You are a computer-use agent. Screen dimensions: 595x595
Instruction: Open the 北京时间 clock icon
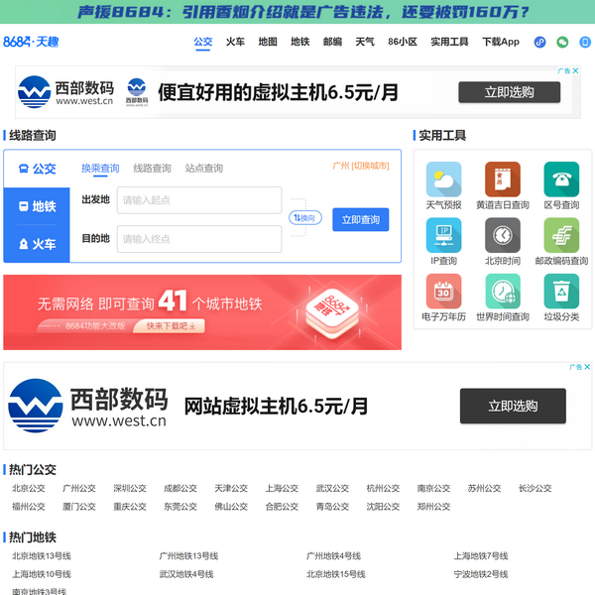click(502, 236)
